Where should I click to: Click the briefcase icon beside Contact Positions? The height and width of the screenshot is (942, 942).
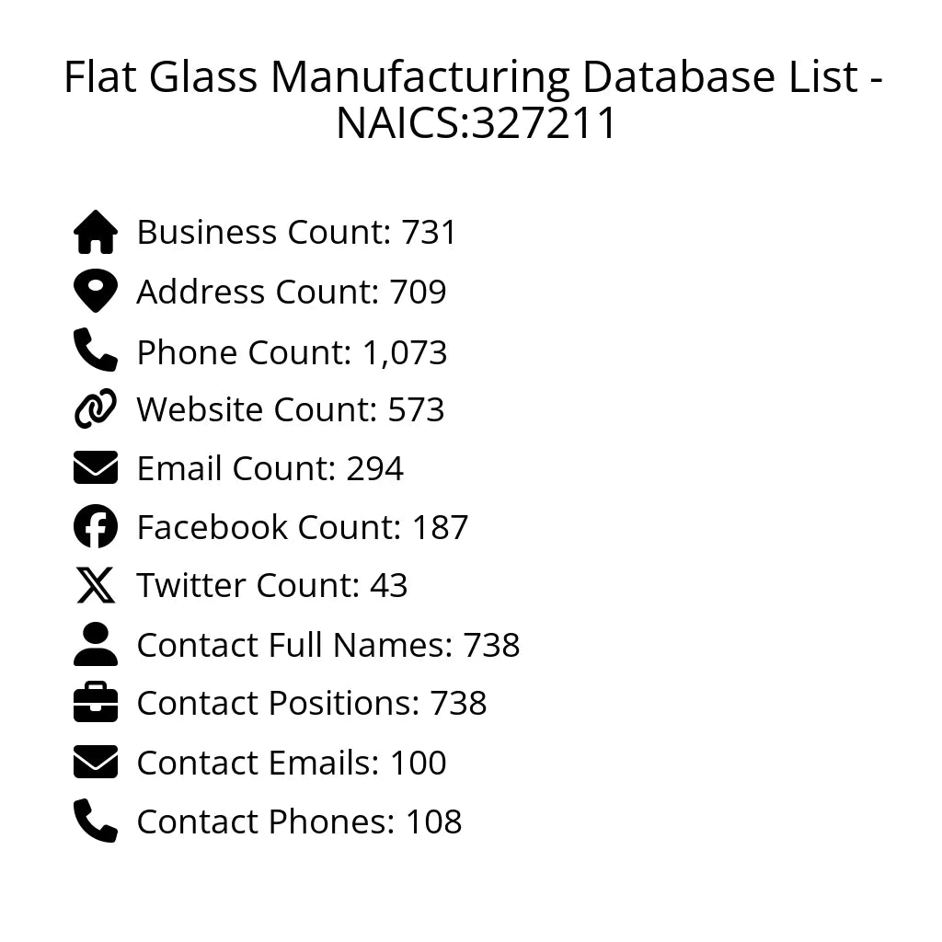(x=96, y=704)
